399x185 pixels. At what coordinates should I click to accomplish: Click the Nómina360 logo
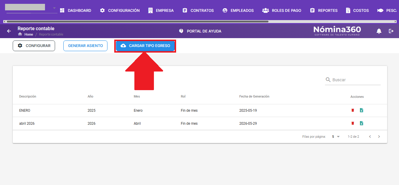pyautogui.click(x=337, y=31)
